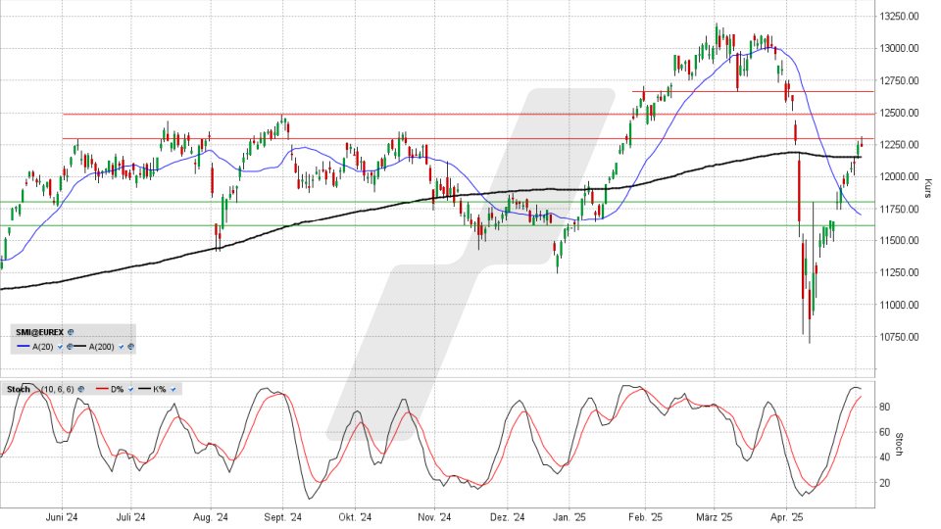Click the blue A(20) line swatch
This screenshot has width=941, height=529.
click(24, 346)
